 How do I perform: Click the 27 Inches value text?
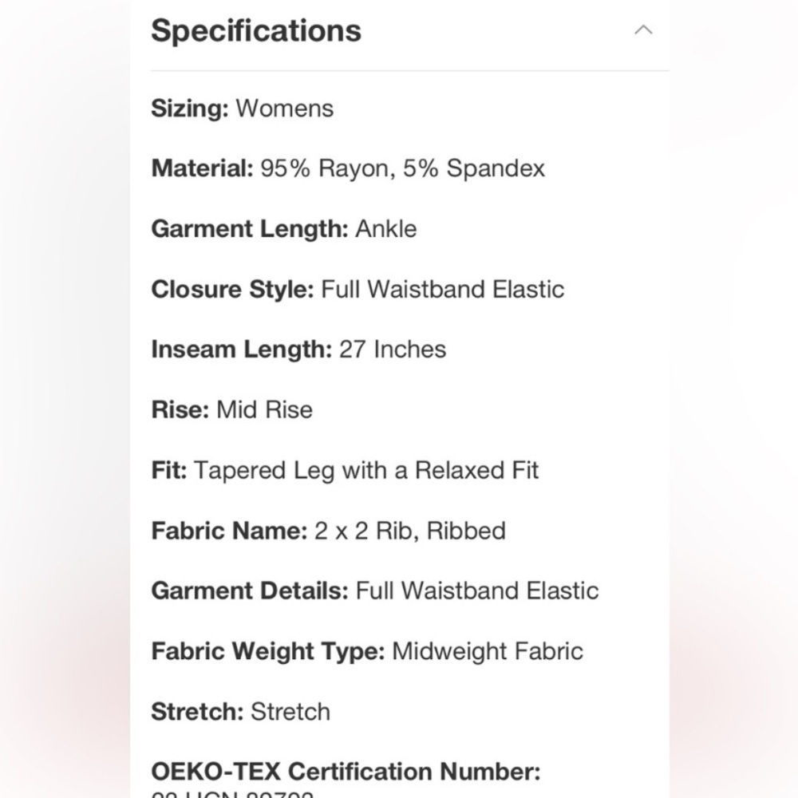click(x=393, y=350)
